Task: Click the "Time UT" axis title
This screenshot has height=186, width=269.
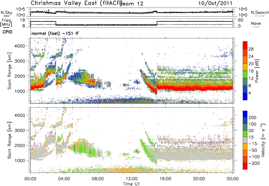Action: pyautogui.click(x=131, y=184)
